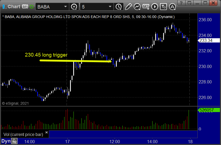Image resolution: width=221 pixels, height=145 pixels.
Task: Expand the interval dropdown arrow
Action: (110, 7)
